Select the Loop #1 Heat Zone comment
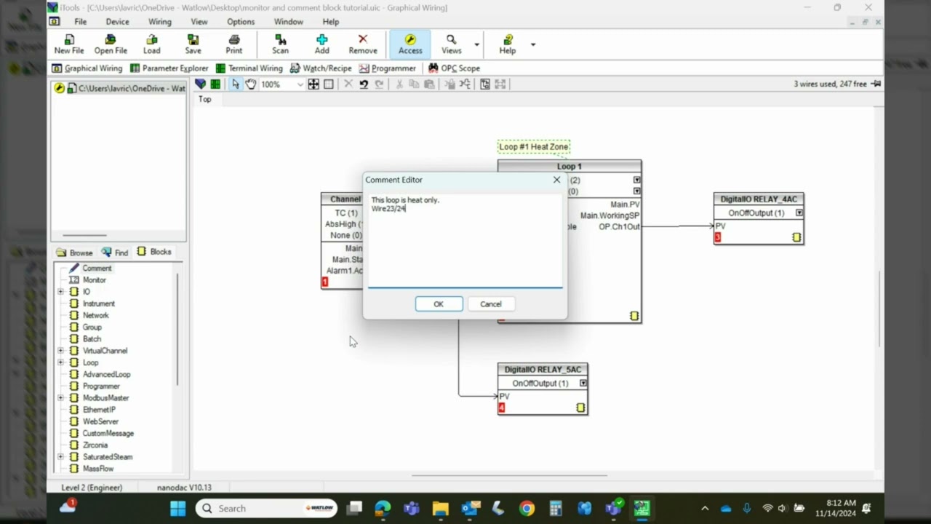 click(x=534, y=147)
